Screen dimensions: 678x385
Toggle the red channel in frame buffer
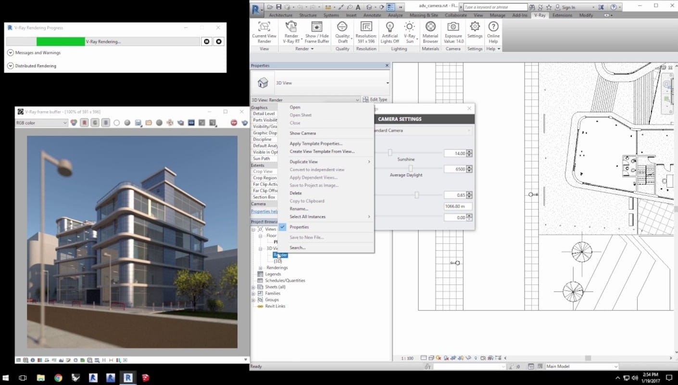(x=84, y=123)
